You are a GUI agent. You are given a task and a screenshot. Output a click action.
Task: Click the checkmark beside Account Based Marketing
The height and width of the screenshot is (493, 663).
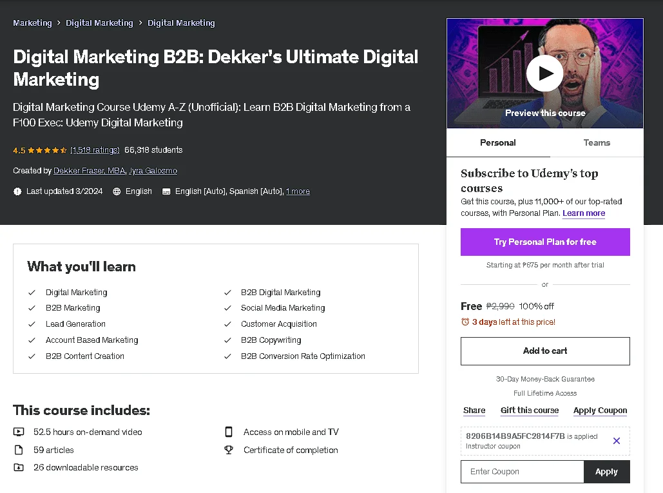(32, 340)
